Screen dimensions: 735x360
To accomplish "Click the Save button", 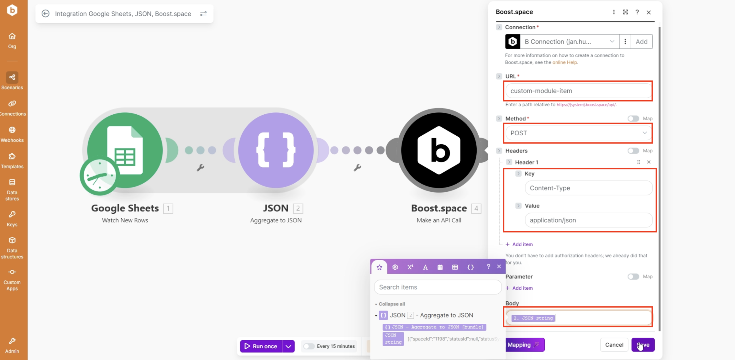I will click(x=643, y=345).
